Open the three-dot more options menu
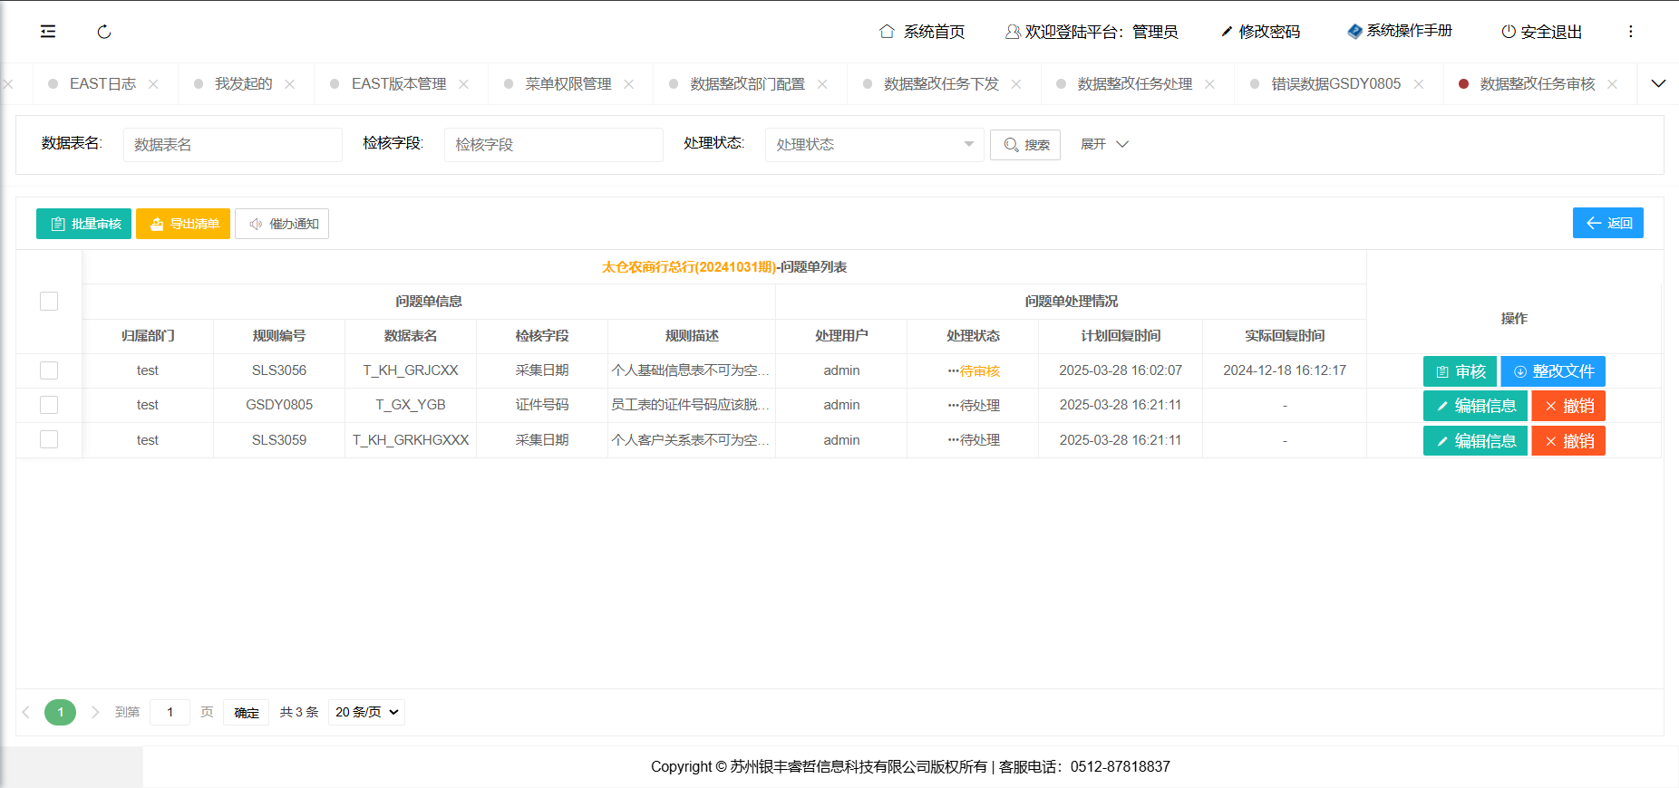This screenshot has width=1679, height=788. coord(1630,32)
